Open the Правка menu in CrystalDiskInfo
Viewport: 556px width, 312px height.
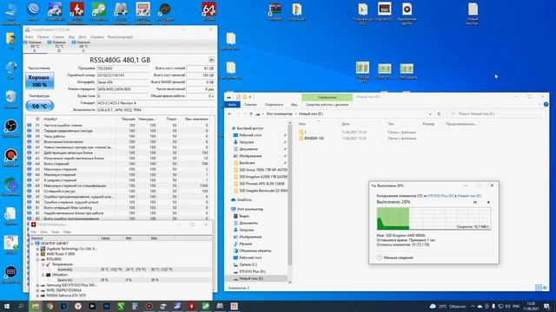[43, 36]
